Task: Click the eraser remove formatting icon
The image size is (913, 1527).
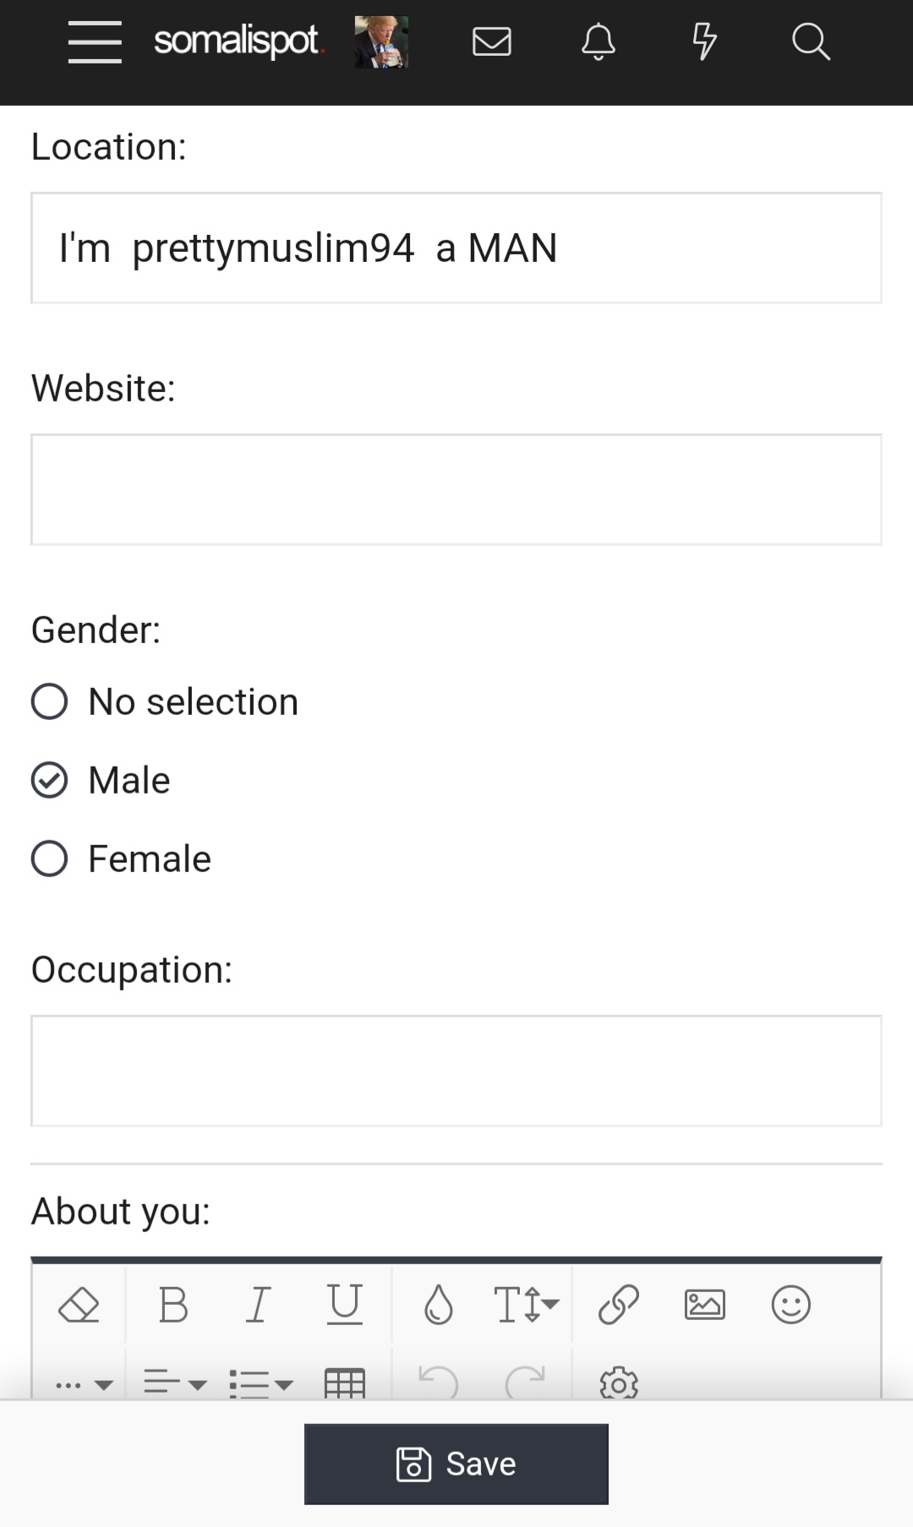Action: (x=79, y=1304)
